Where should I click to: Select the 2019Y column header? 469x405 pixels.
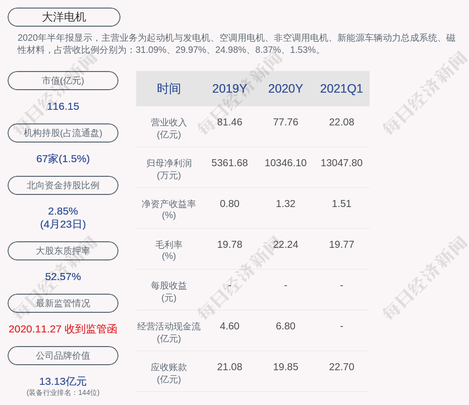point(229,89)
